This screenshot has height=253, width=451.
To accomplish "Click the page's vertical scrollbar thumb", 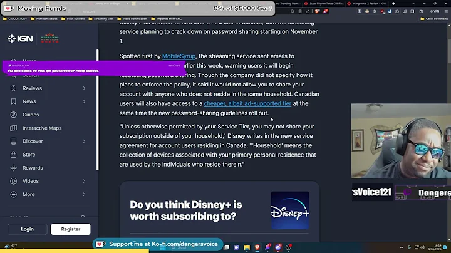I will tap(449, 51).
